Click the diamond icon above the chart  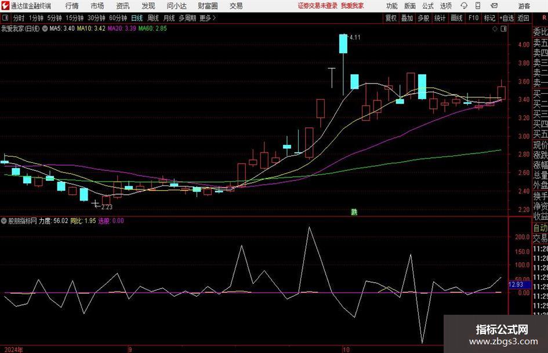tap(495, 29)
